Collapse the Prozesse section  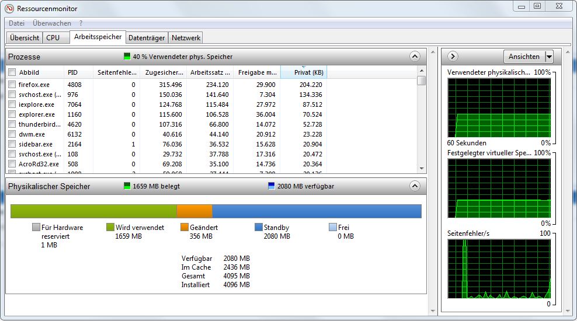pyautogui.click(x=415, y=56)
